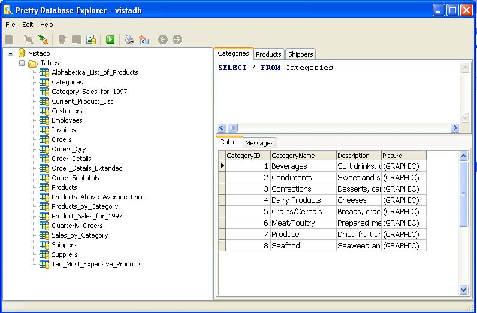Select the Order_Details table in tree

[71, 159]
